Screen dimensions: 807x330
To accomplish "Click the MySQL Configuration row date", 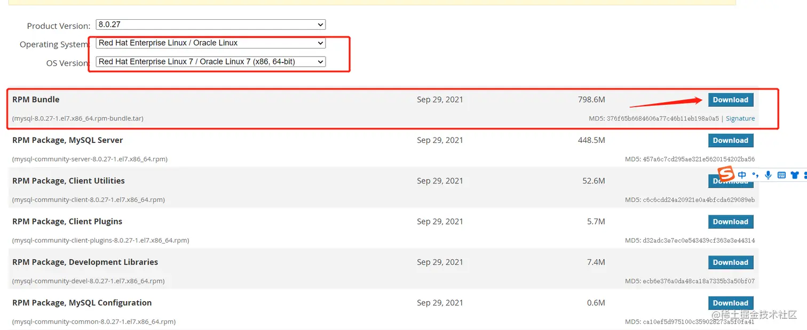I will pyautogui.click(x=440, y=302).
